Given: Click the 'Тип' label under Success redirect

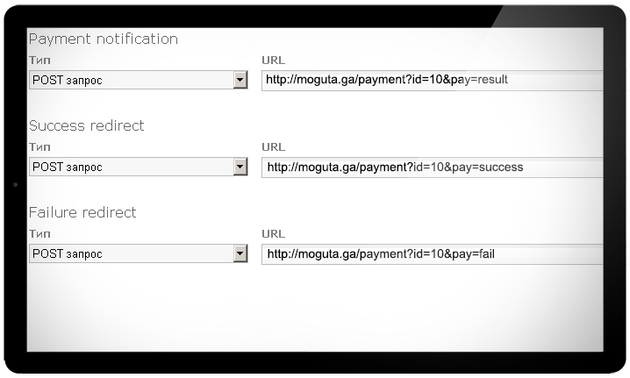Looking at the screenshot, I should (x=39, y=147).
